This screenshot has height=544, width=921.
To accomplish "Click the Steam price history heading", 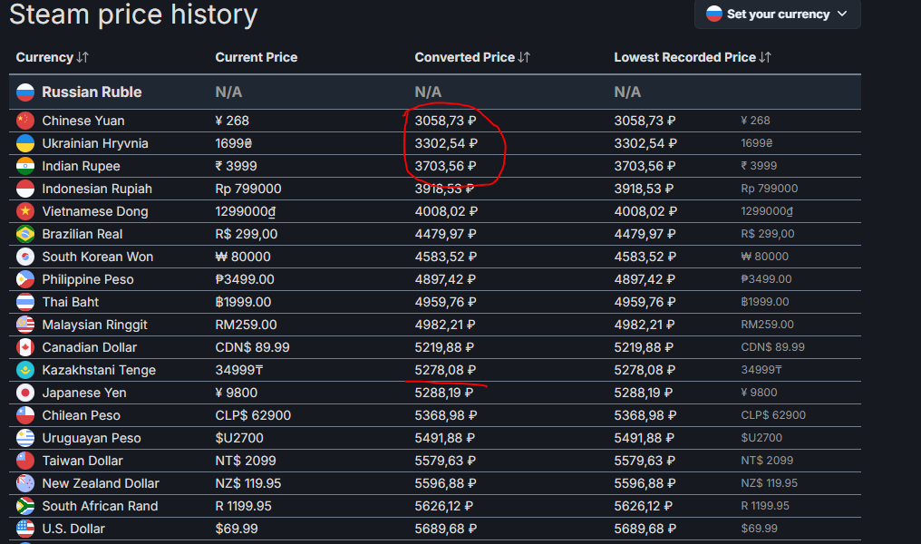I will click(133, 15).
